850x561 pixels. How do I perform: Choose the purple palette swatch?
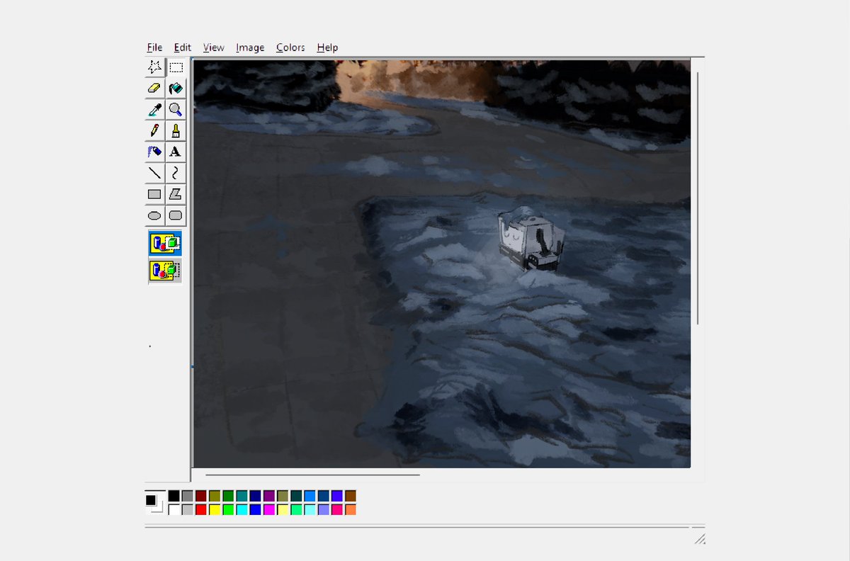[x=269, y=496]
